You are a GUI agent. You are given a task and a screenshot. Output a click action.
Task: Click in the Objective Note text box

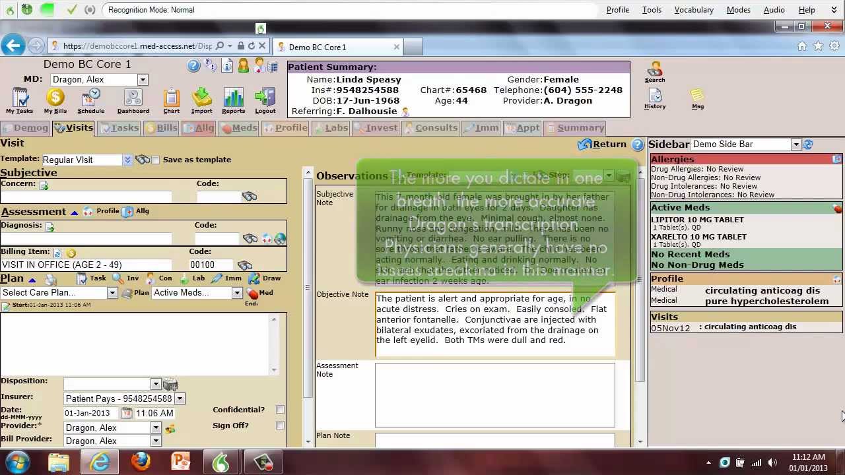(x=494, y=324)
